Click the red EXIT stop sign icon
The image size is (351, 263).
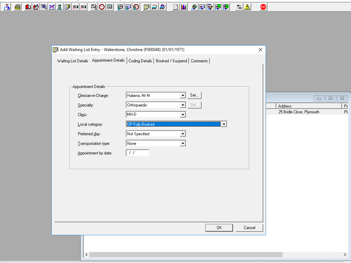pos(263,7)
